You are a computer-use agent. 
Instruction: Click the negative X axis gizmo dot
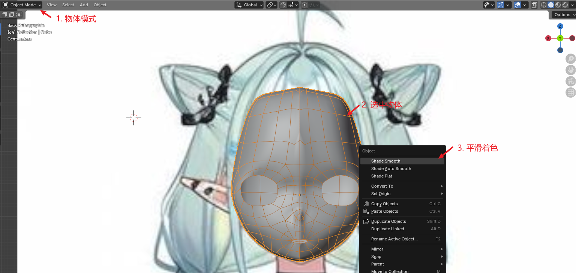pyautogui.click(x=572, y=38)
